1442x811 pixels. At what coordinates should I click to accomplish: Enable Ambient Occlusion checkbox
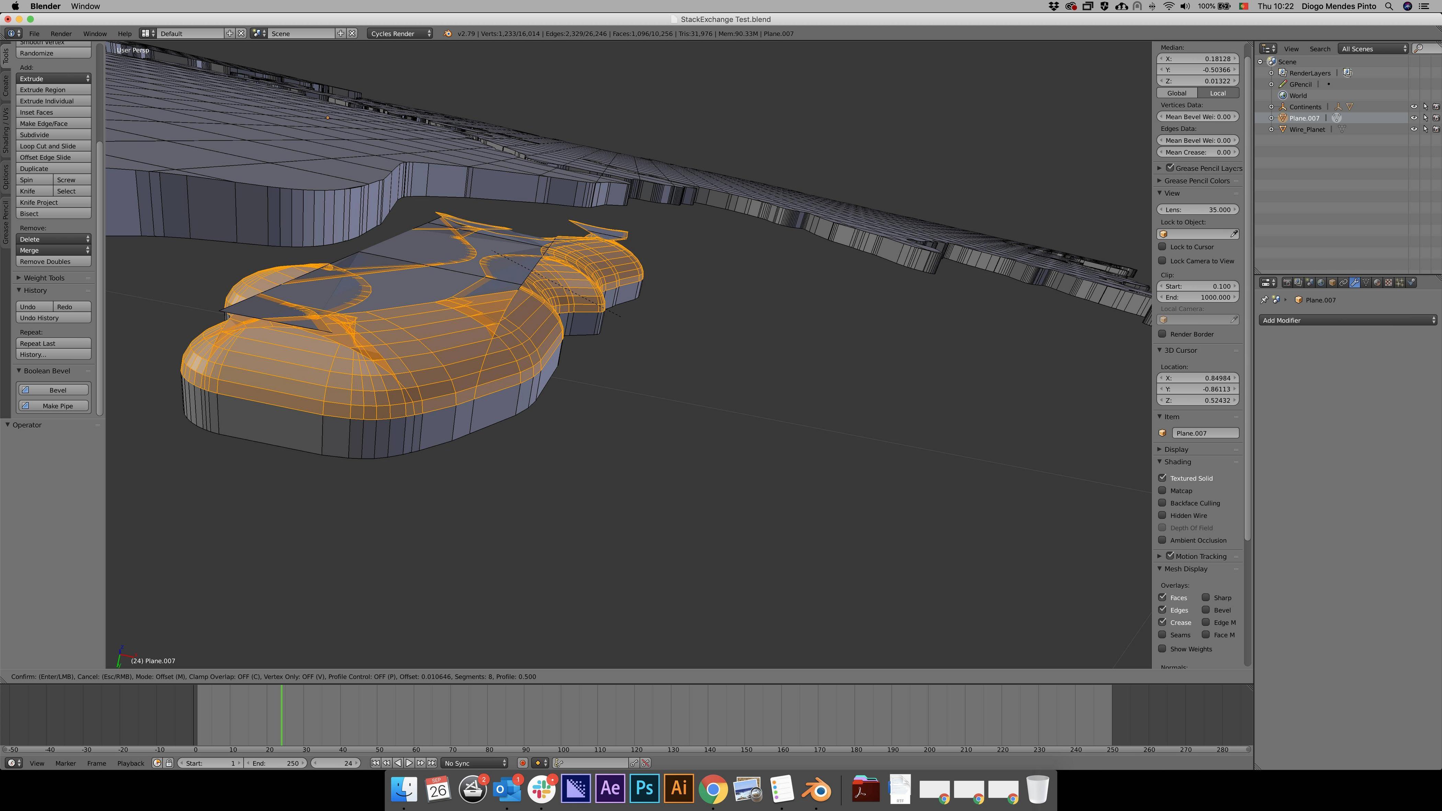pos(1163,540)
